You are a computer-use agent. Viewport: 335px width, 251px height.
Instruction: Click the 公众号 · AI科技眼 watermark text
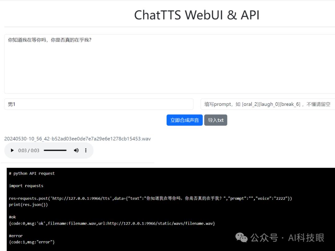pos(287,238)
